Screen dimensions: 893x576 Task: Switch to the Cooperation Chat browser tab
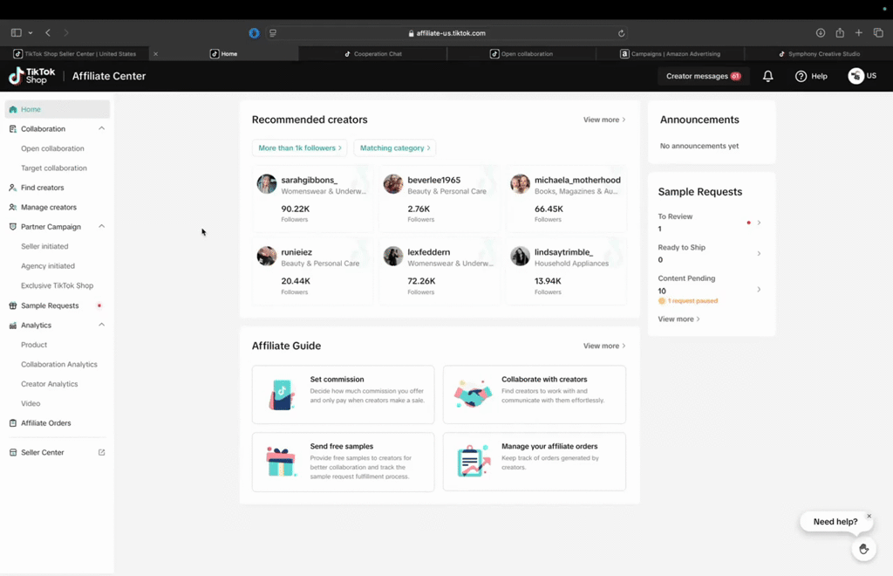point(373,54)
